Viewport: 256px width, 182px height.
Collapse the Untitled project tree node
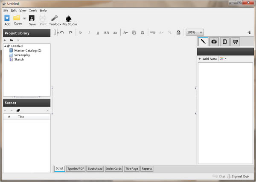click(x=5, y=46)
